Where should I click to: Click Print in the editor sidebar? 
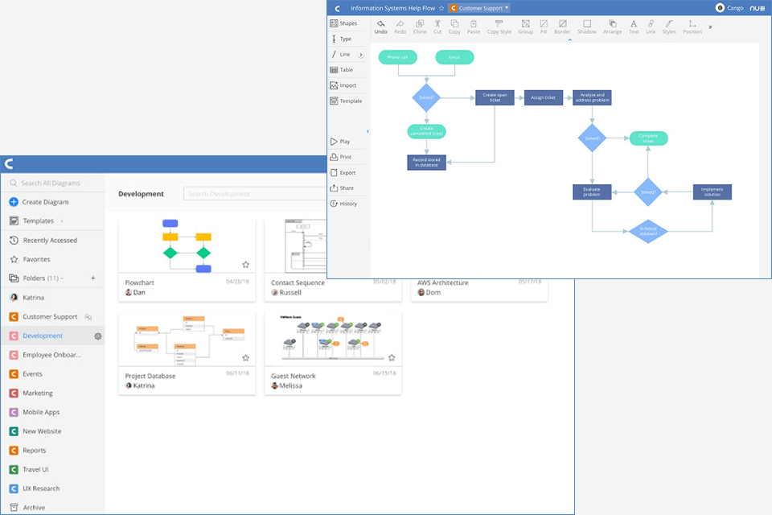pos(341,157)
